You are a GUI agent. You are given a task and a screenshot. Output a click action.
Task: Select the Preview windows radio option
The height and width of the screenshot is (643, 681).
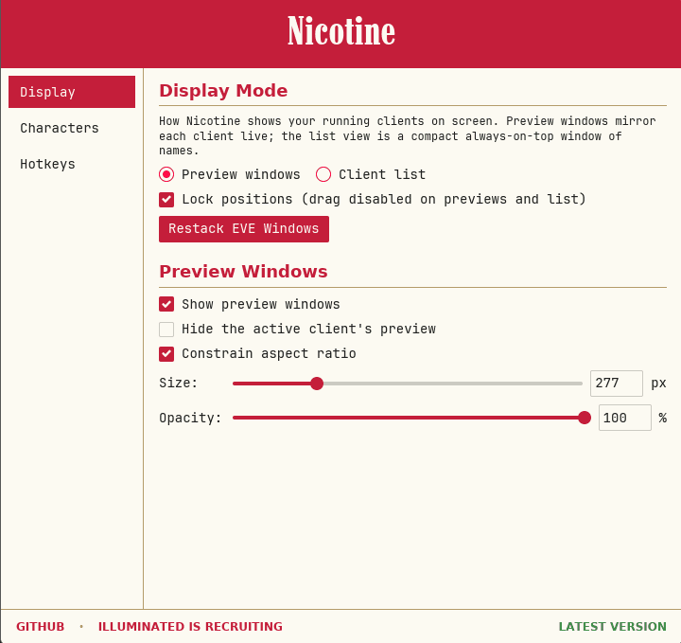(x=166, y=174)
